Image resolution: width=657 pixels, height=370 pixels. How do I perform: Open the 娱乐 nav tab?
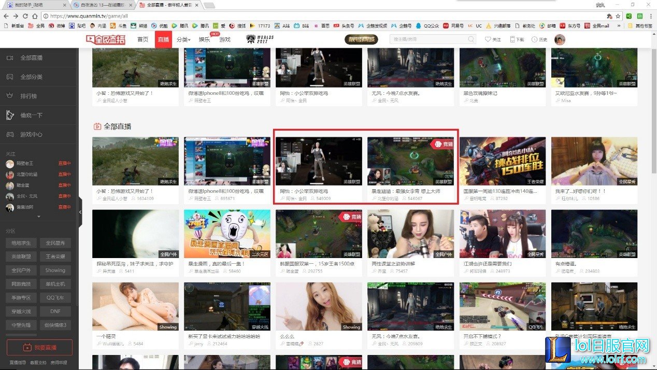(205, 39)
